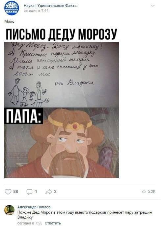Click the comment text about Дед Мороз

coord(85,215)
